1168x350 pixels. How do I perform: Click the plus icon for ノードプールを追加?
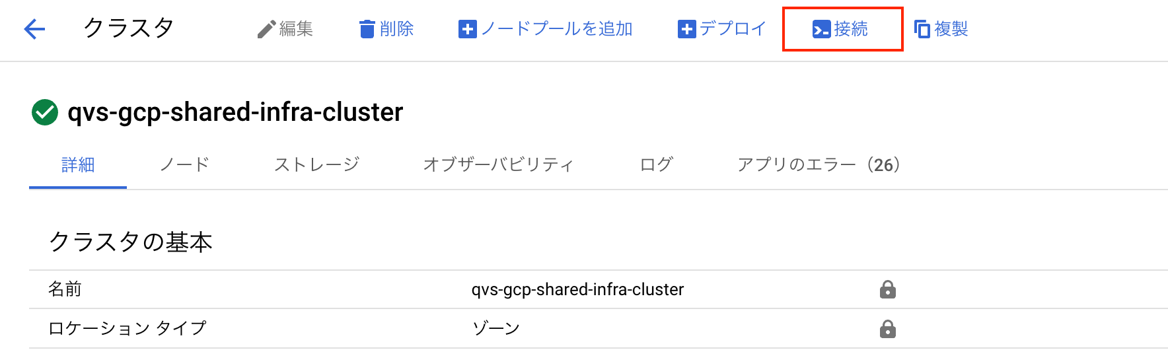click(x=467, y=30)
